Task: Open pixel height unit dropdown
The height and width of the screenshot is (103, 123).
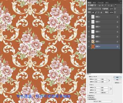Action: pos(104,82)
